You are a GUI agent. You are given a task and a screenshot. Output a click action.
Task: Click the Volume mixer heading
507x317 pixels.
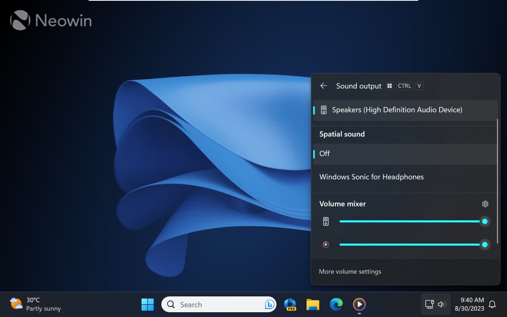[342, 204]
